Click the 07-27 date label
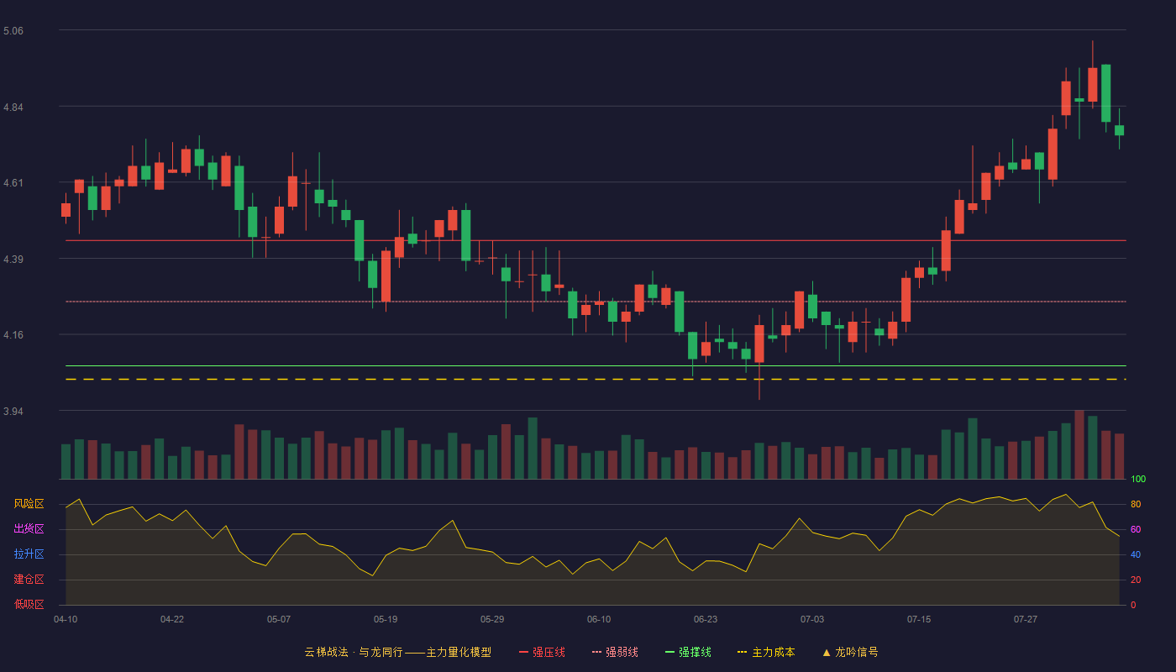This screenshot has height=672, width=1176. click(1026, 619)
